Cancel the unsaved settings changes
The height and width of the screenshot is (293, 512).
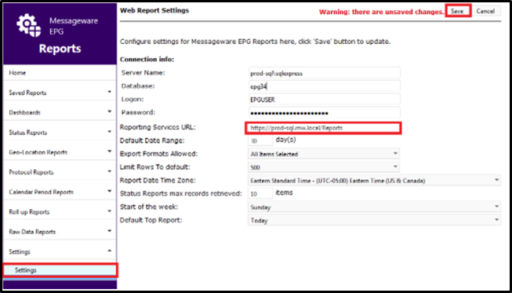485,11
